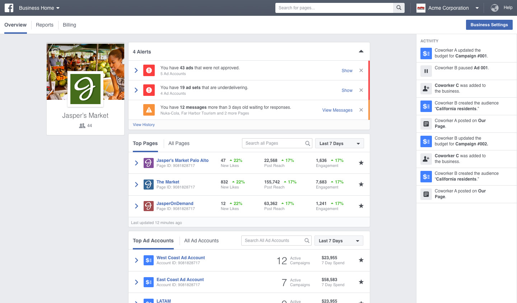Screen dimensions: 517x303
Task: Open Business Home dropdown menu
Action: click(39, 8)
